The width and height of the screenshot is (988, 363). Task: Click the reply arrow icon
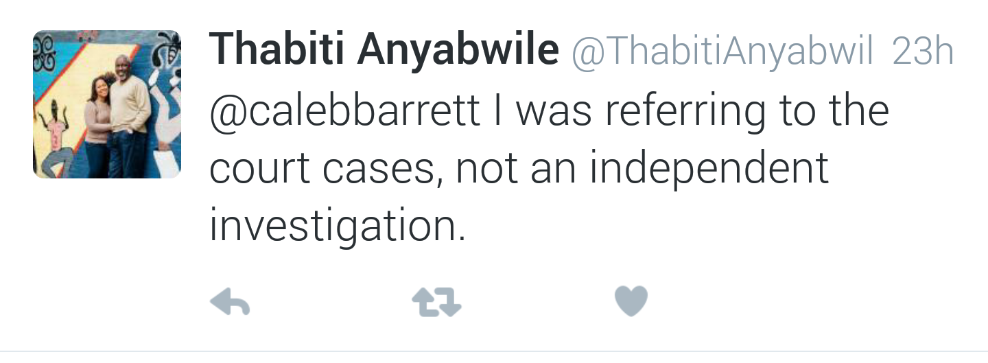tap(229, 302)
